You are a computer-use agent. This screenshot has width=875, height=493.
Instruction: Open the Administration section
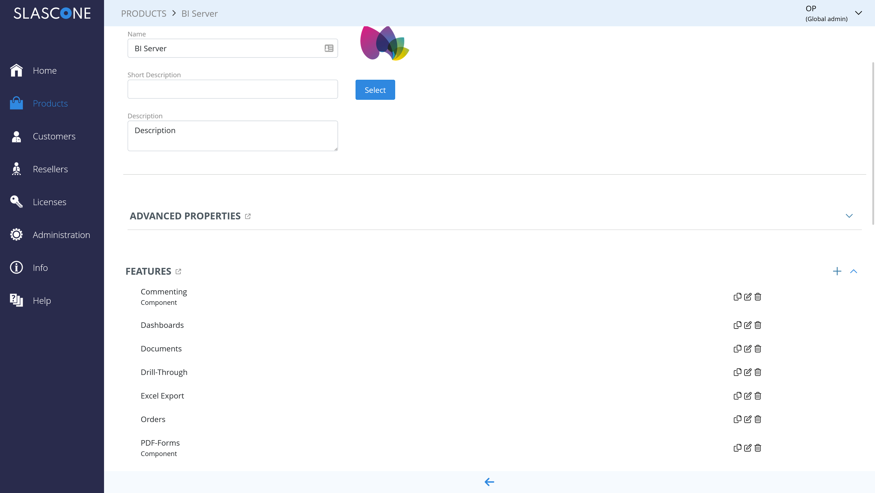61,235
